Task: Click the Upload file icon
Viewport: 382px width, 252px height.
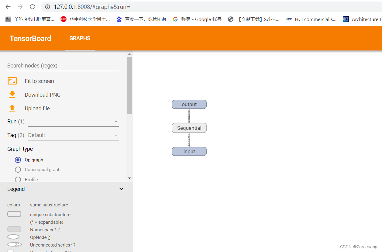Action: point(12,108)
